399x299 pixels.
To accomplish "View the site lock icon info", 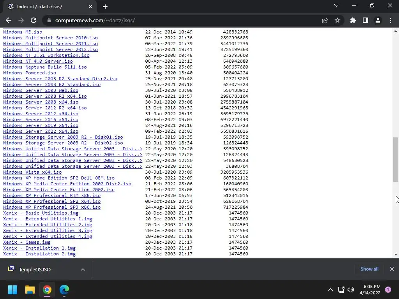I will coord(49,20).
